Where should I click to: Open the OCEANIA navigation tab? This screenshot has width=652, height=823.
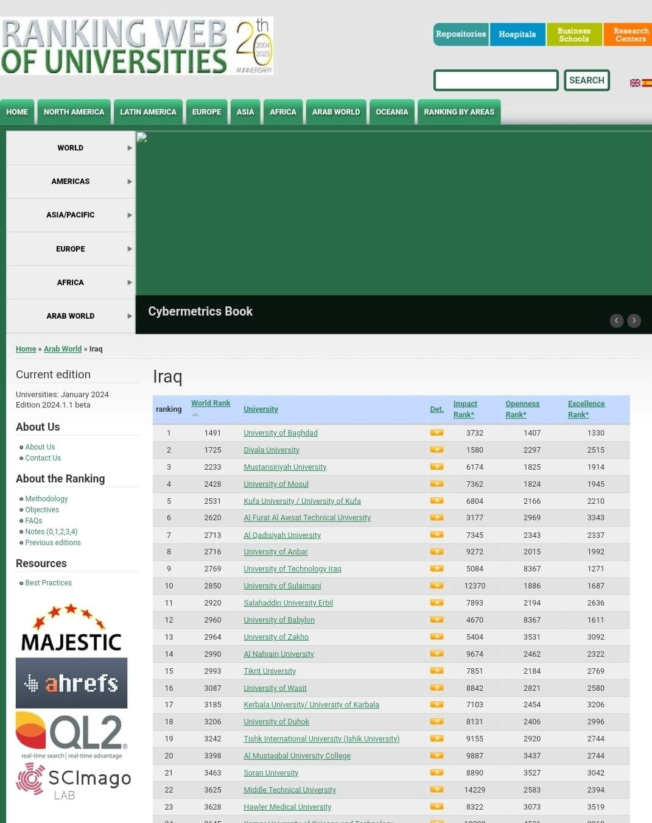(x=392, y=112)
